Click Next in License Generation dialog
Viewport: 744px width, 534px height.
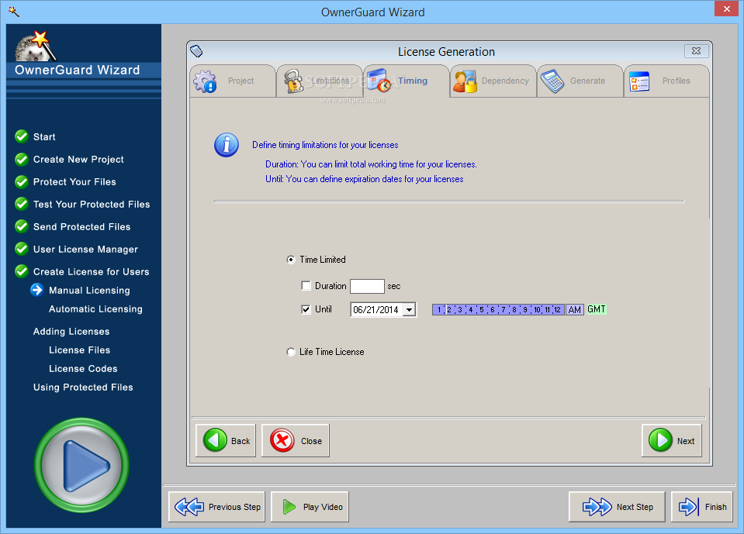click(x=672, y=441)
